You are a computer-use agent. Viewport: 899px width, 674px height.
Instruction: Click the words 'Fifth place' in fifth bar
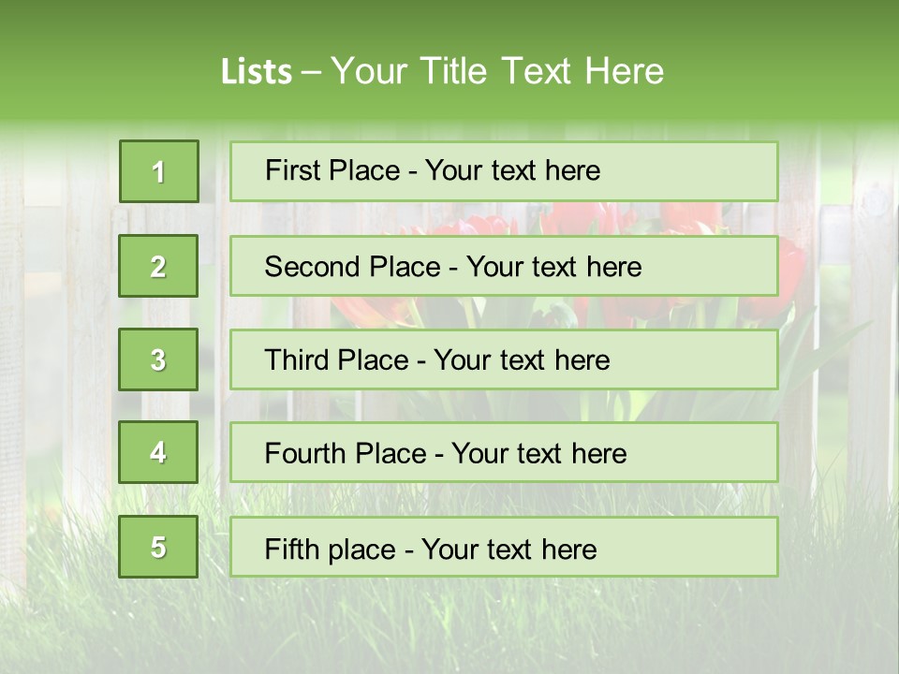tap(331, 549)
